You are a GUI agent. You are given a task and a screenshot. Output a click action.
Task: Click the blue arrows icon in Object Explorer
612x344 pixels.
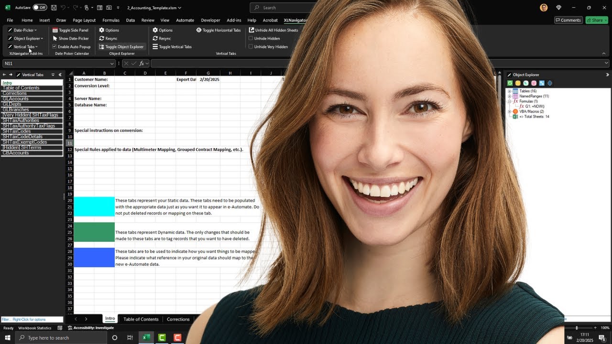click(x=542, y=83)
